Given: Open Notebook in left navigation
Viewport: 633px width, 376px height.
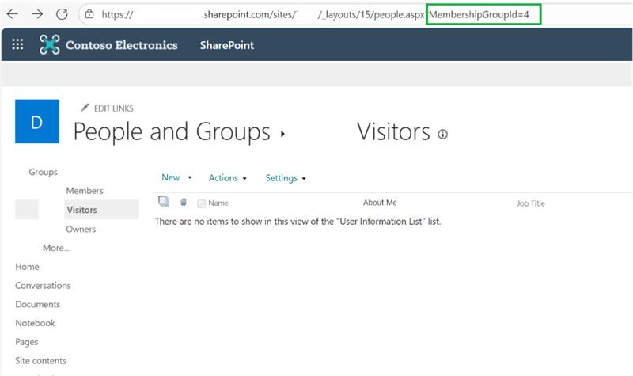Looking at the screenshot, I should pyautogui.click(x=35, y=323).
